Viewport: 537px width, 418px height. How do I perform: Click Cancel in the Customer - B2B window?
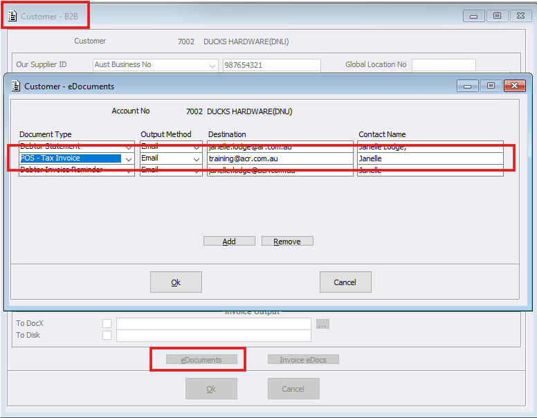coord(293,388)
